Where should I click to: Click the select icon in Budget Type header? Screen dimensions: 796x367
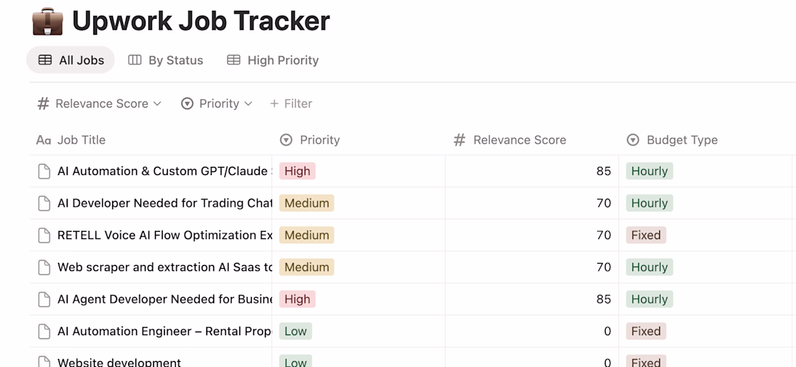(x=633, y=140)
